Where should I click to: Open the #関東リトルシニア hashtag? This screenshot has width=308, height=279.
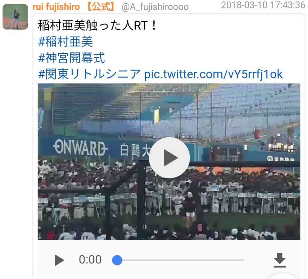[x=89, y=74]
